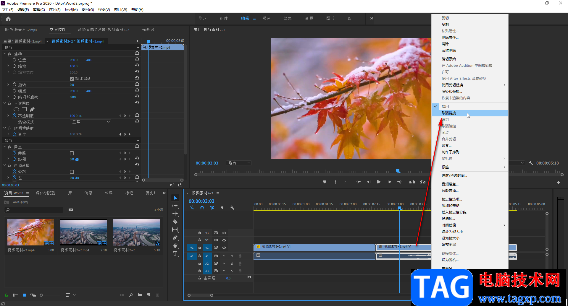Image resolution: width=568 pixels, height=306 pixels.
Task: Go to In point button
Action: (358, 182)
